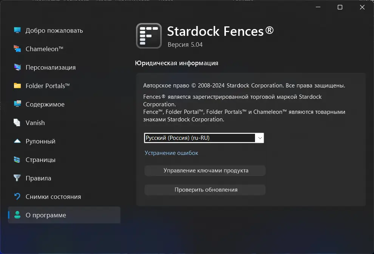Open the Снимки состояния section label
The height and width of the screenshot is (254, 374).
tap(53, 196)
